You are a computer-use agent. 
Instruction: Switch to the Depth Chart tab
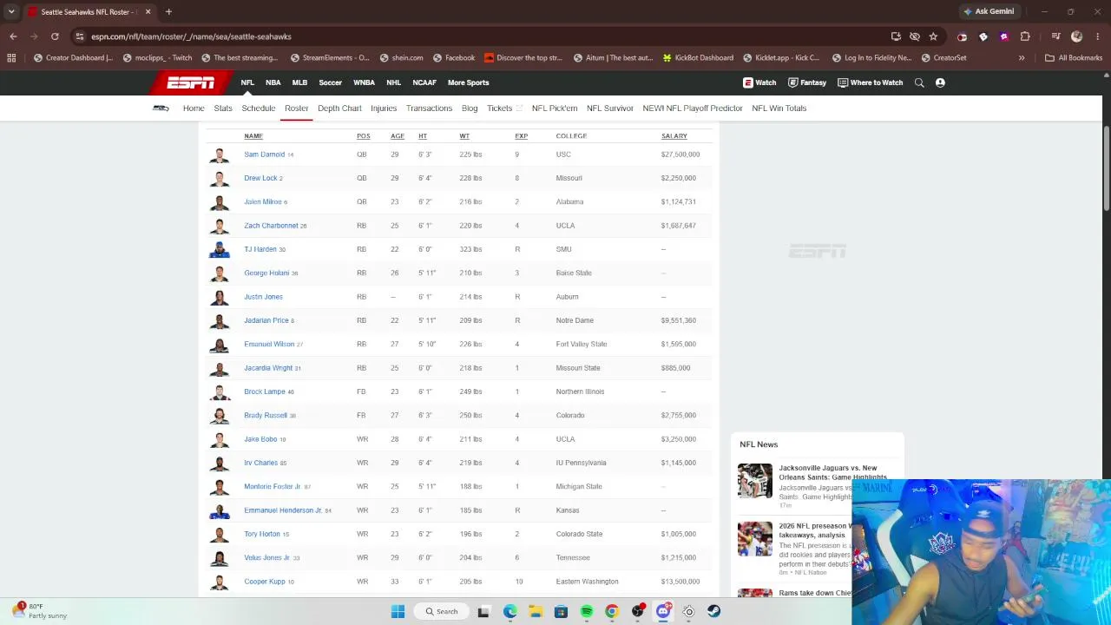(339, 109)
